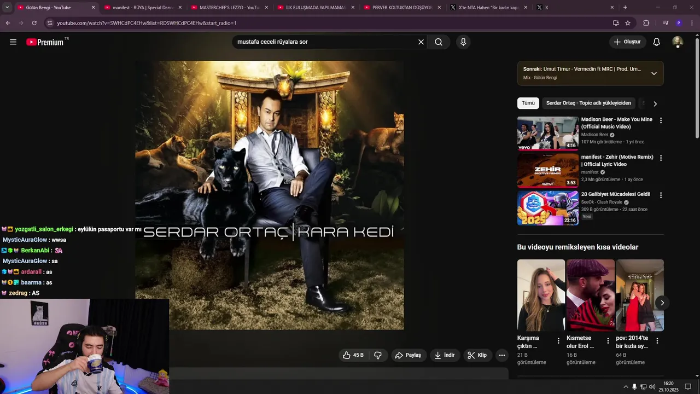Open Madison Beer Make You Mine thumbnail
The image size is (700, 394).
547,133
